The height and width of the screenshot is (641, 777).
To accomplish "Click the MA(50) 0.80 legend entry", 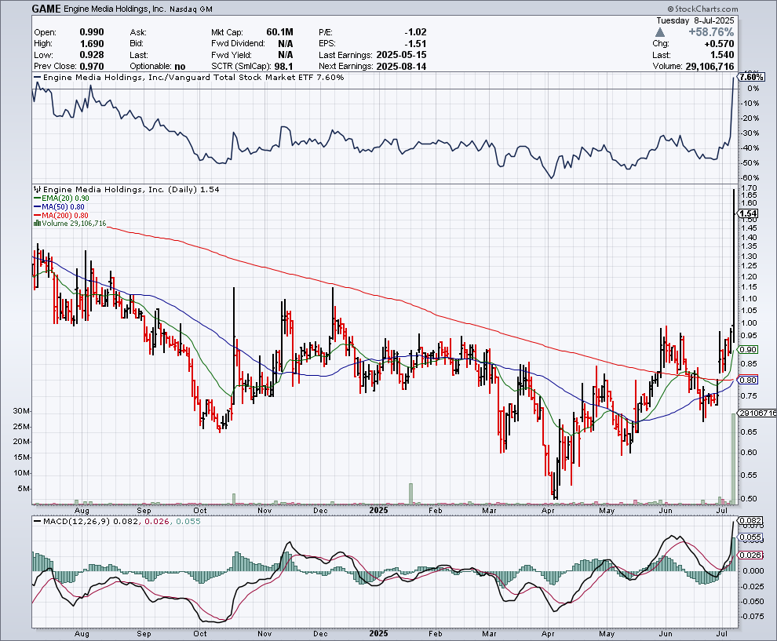I will tap(59, 206).
